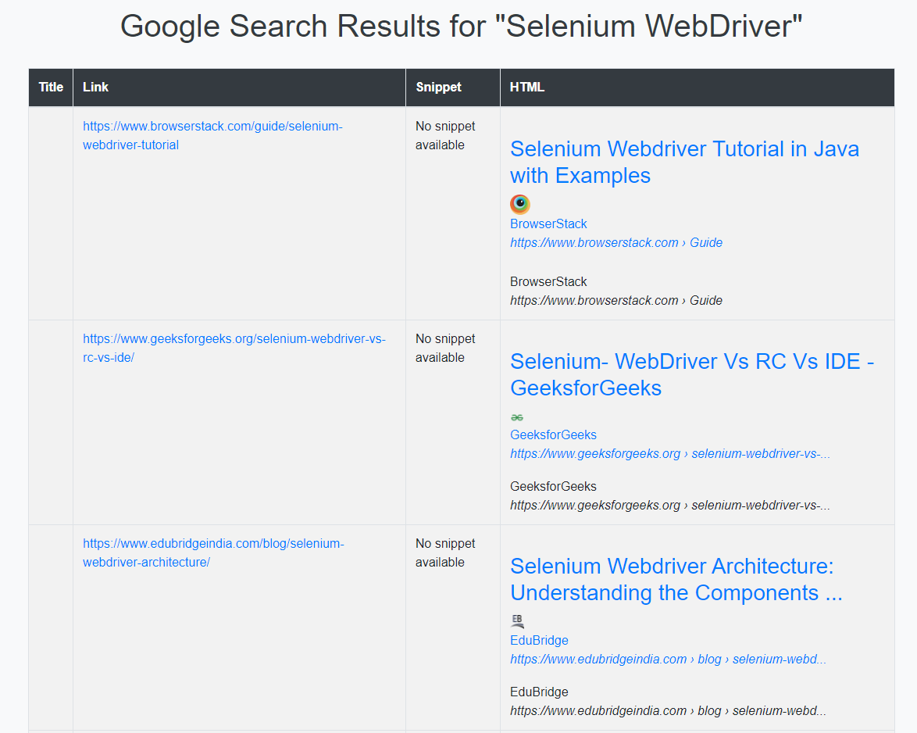917x733 pixels.
Task: Open the browserstack.com selenium-webdriver-tutorial link
Action: tap(213, 136)
